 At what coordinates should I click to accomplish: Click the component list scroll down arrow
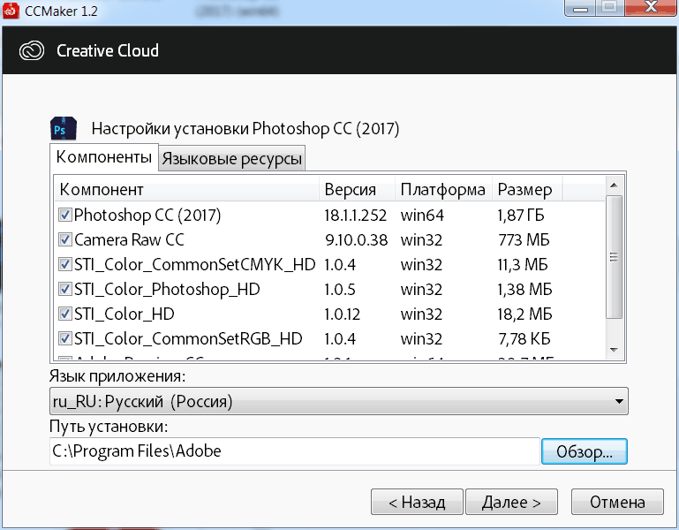tap(614, 350)
